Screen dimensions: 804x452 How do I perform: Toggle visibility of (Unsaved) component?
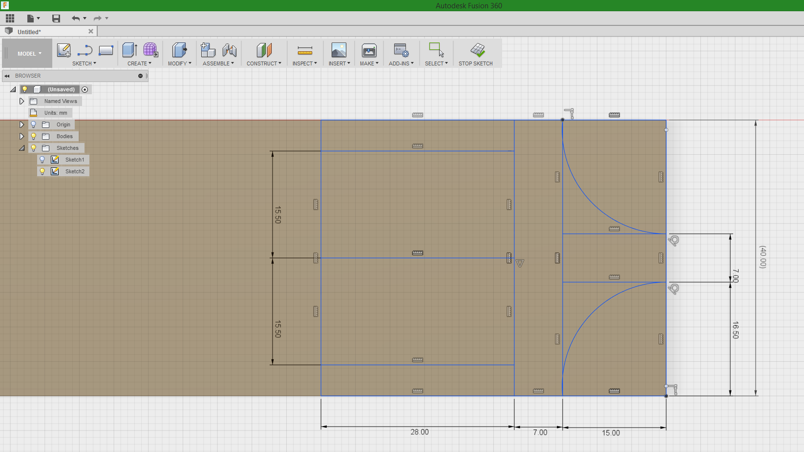[25, 89]
